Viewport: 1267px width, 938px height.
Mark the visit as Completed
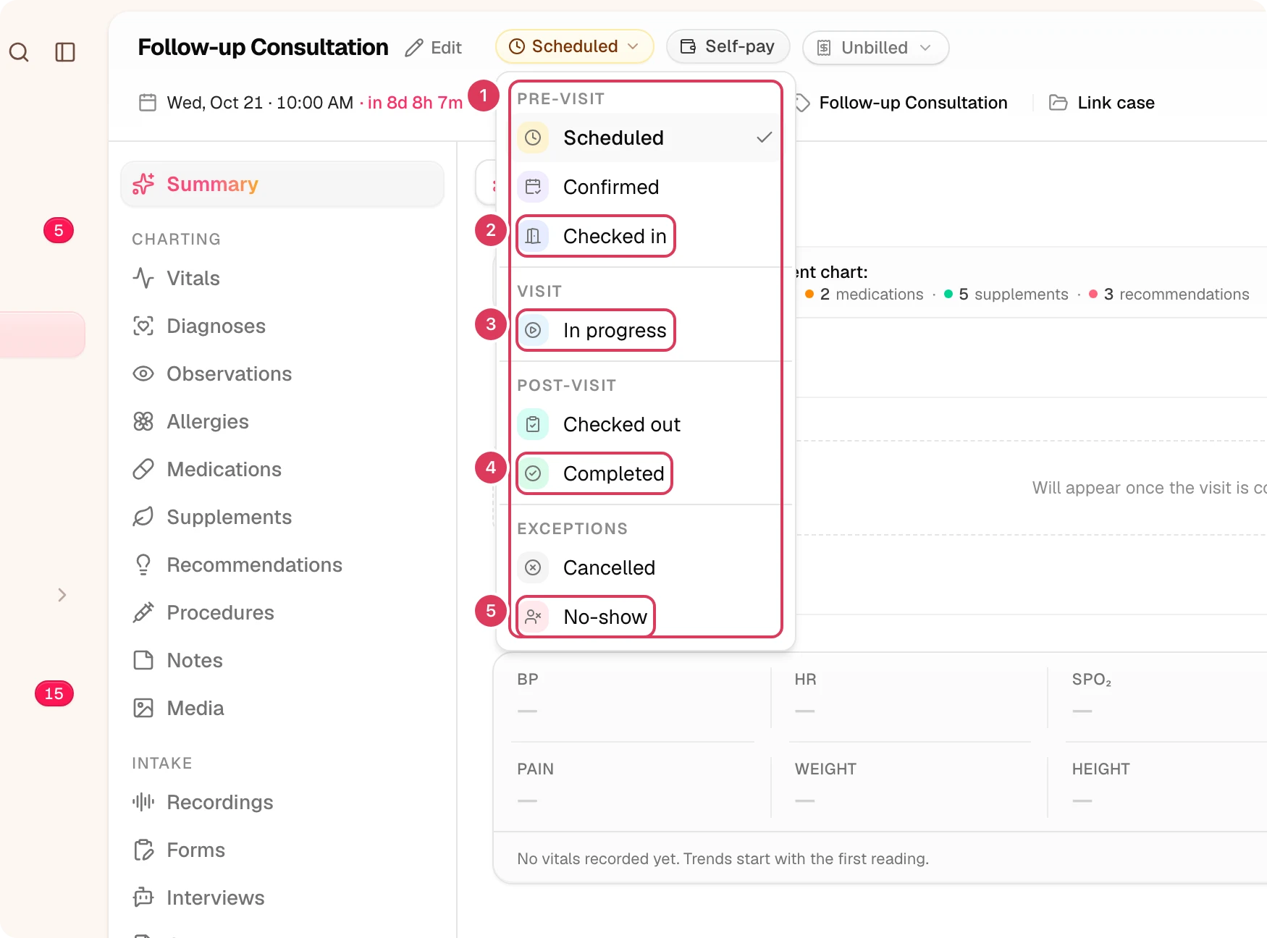click(646, 473)
